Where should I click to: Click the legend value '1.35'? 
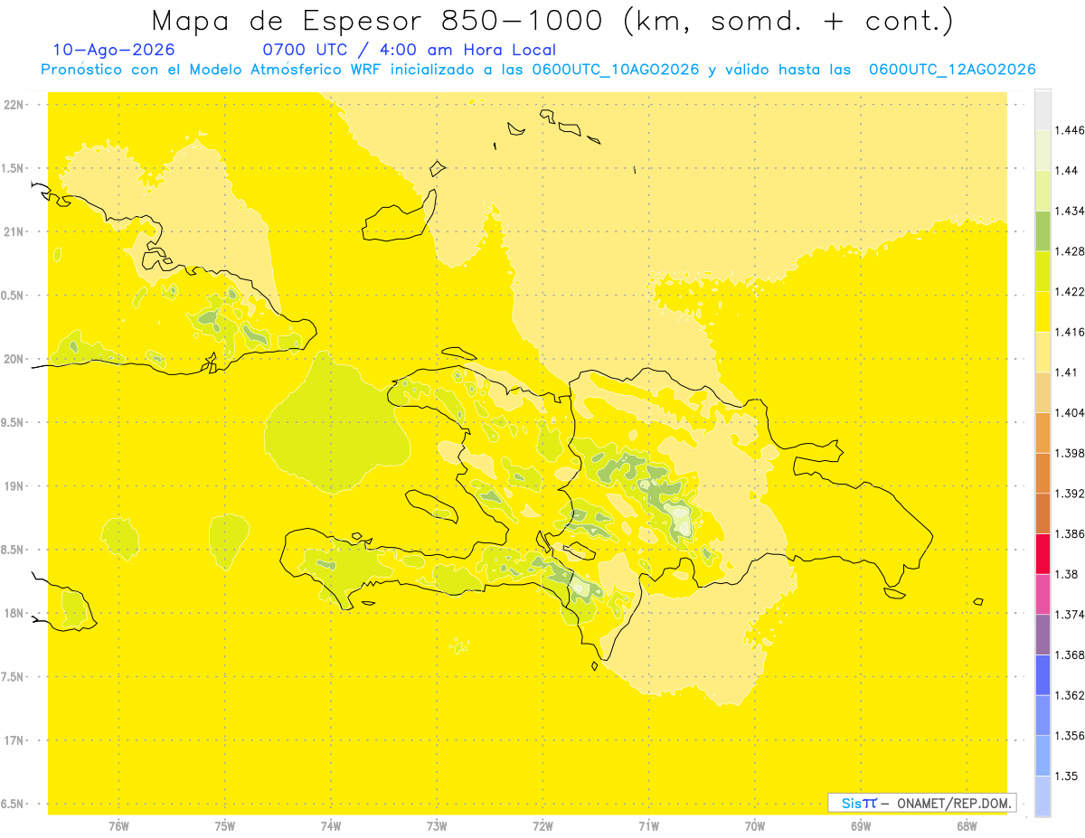click(x=1065, y=776)
